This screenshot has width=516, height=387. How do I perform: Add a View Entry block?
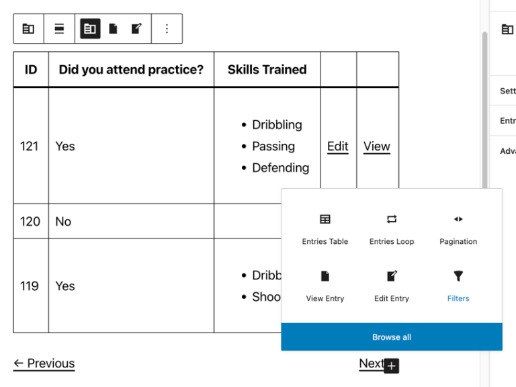point(325,286)
